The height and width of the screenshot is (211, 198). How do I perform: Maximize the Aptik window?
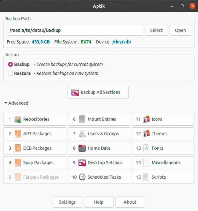point(182,6)
